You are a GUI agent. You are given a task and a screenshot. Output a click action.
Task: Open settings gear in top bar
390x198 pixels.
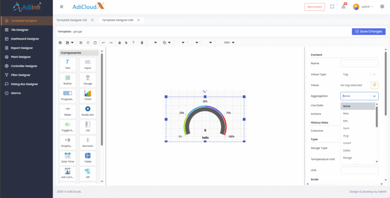click(382, 7)
